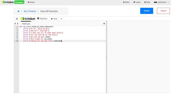Image resolution: width=171 pixels, height=96 pixels.
Task: Run the Python code
Action: click(x=54, y=19)
